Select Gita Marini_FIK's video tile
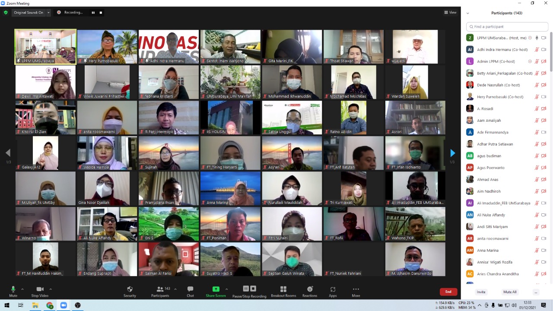This screenshot has width=553, height=311. (x=292, y=47)
